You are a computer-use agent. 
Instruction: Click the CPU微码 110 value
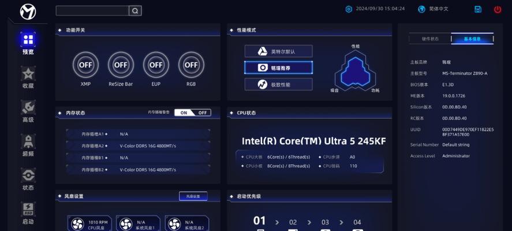coord(353,166)
